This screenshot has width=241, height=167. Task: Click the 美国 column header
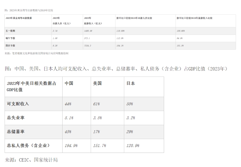point(97,83)
